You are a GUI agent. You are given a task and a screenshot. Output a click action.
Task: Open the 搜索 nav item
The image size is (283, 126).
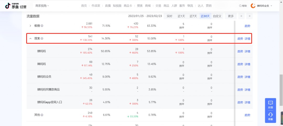pyautogui.click(x=140, y=6)
